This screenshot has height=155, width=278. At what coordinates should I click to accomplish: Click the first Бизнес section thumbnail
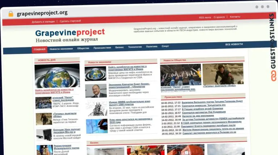click(106, 151)
